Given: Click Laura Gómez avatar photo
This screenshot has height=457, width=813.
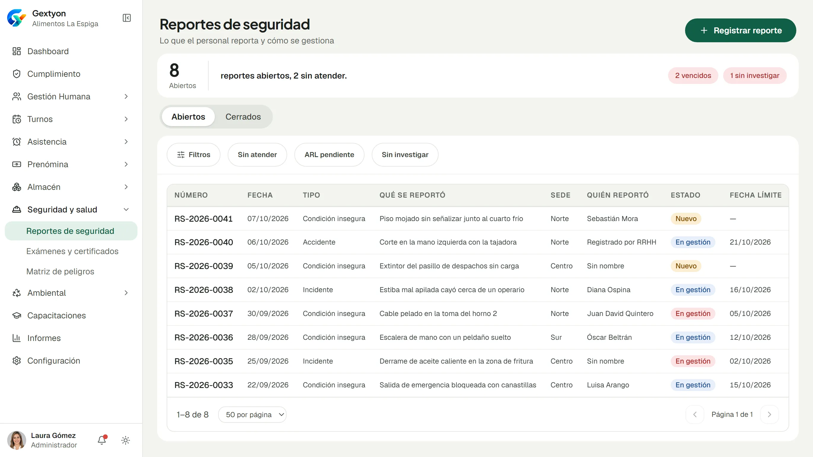Looking at the screenshot, I should coord(16,440).
